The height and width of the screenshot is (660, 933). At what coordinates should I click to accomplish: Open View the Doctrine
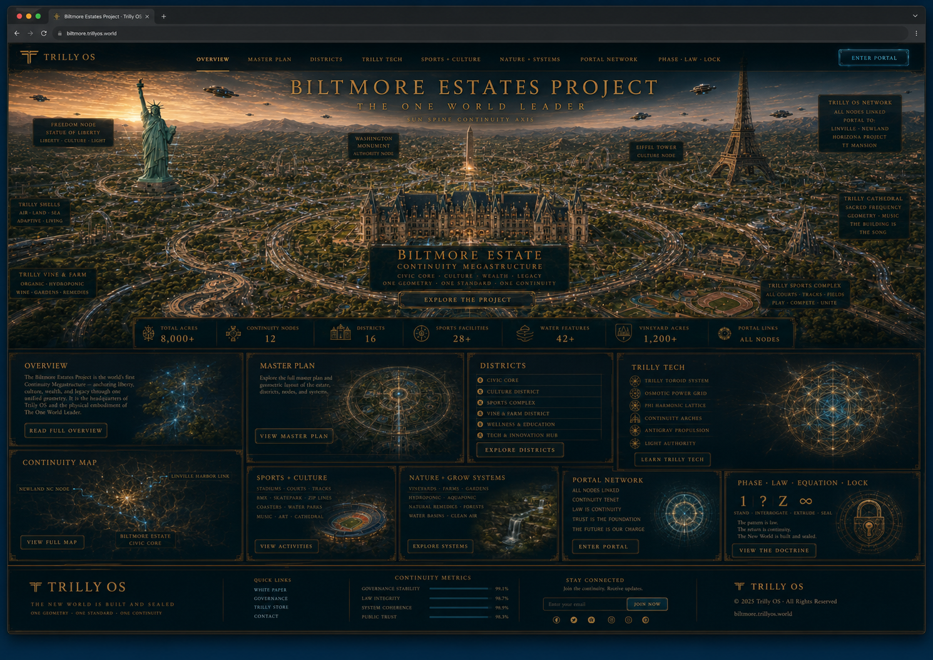pyautogui.click(x=774, y=551)
